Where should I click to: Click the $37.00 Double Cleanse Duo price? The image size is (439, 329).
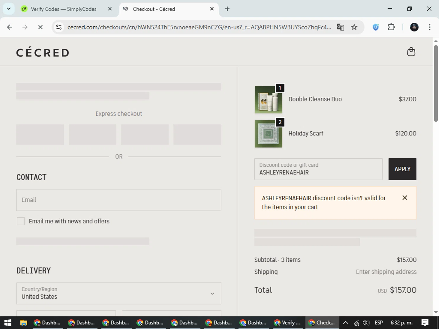pos(407,99)
